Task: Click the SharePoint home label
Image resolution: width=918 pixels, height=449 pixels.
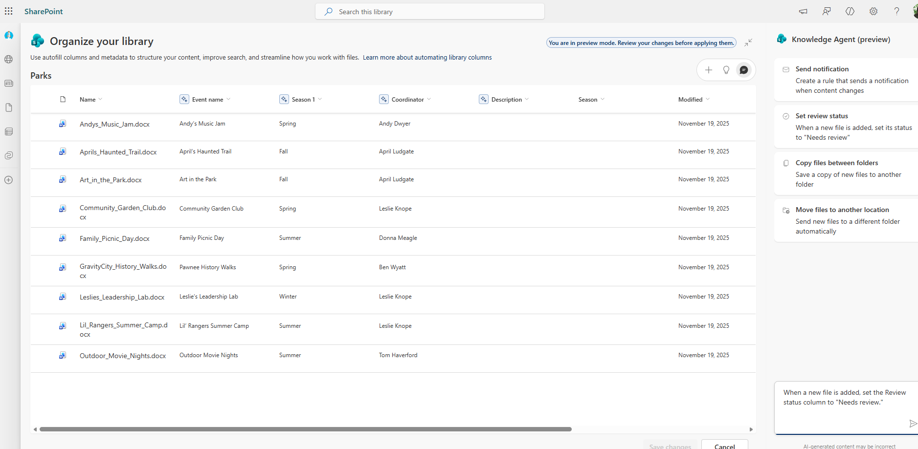Action: point(43,11)
